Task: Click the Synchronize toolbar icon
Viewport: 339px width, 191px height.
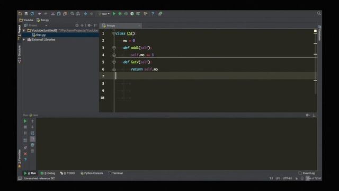Action: [x=32, y=14]
